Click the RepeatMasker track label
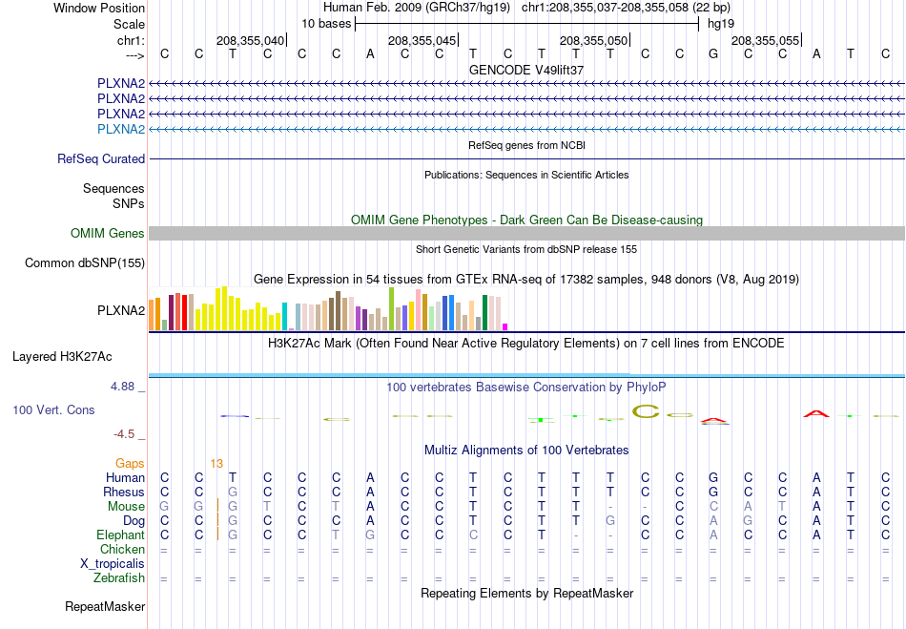This screenshot has width=906, height=629. click(105, 606)
